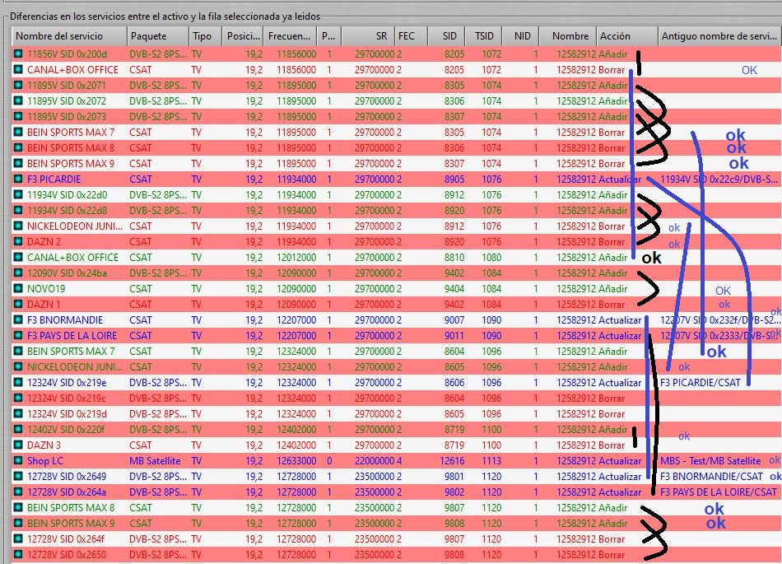
Task: Click the F3 PAYS DE LA LOIRE/CSAT cell
Action: tap(719, 492)
